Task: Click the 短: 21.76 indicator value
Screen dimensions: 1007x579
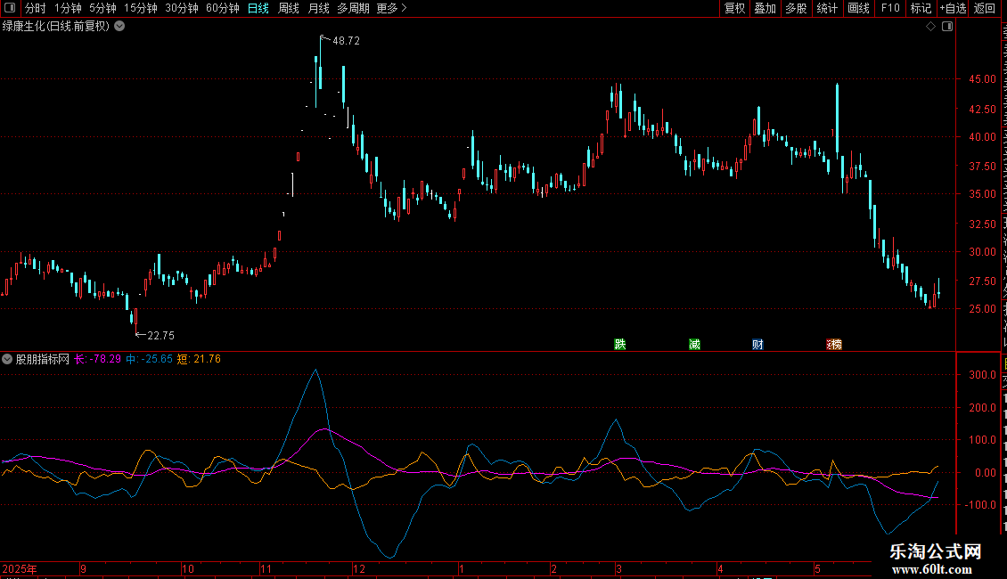Action: tap(199, 360)
